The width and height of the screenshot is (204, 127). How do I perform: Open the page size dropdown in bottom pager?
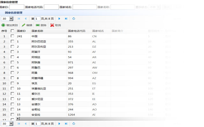(11, 124)
